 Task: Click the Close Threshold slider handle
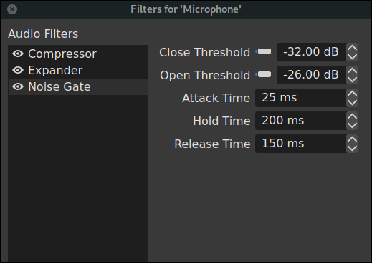[x=264, y=51]
